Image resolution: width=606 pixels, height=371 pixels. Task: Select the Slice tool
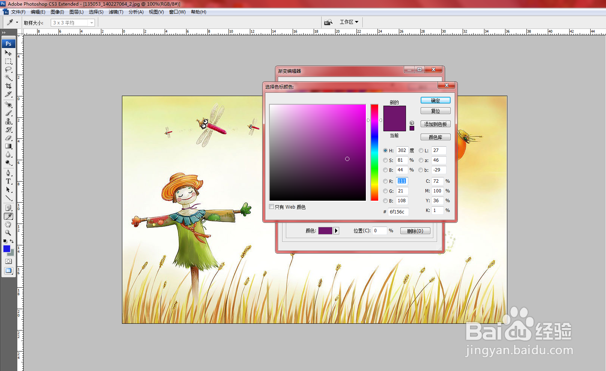(x=8, y=94)
